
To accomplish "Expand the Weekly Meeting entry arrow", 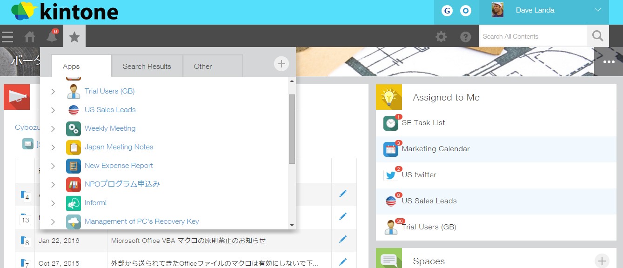I will click(53, 129).
